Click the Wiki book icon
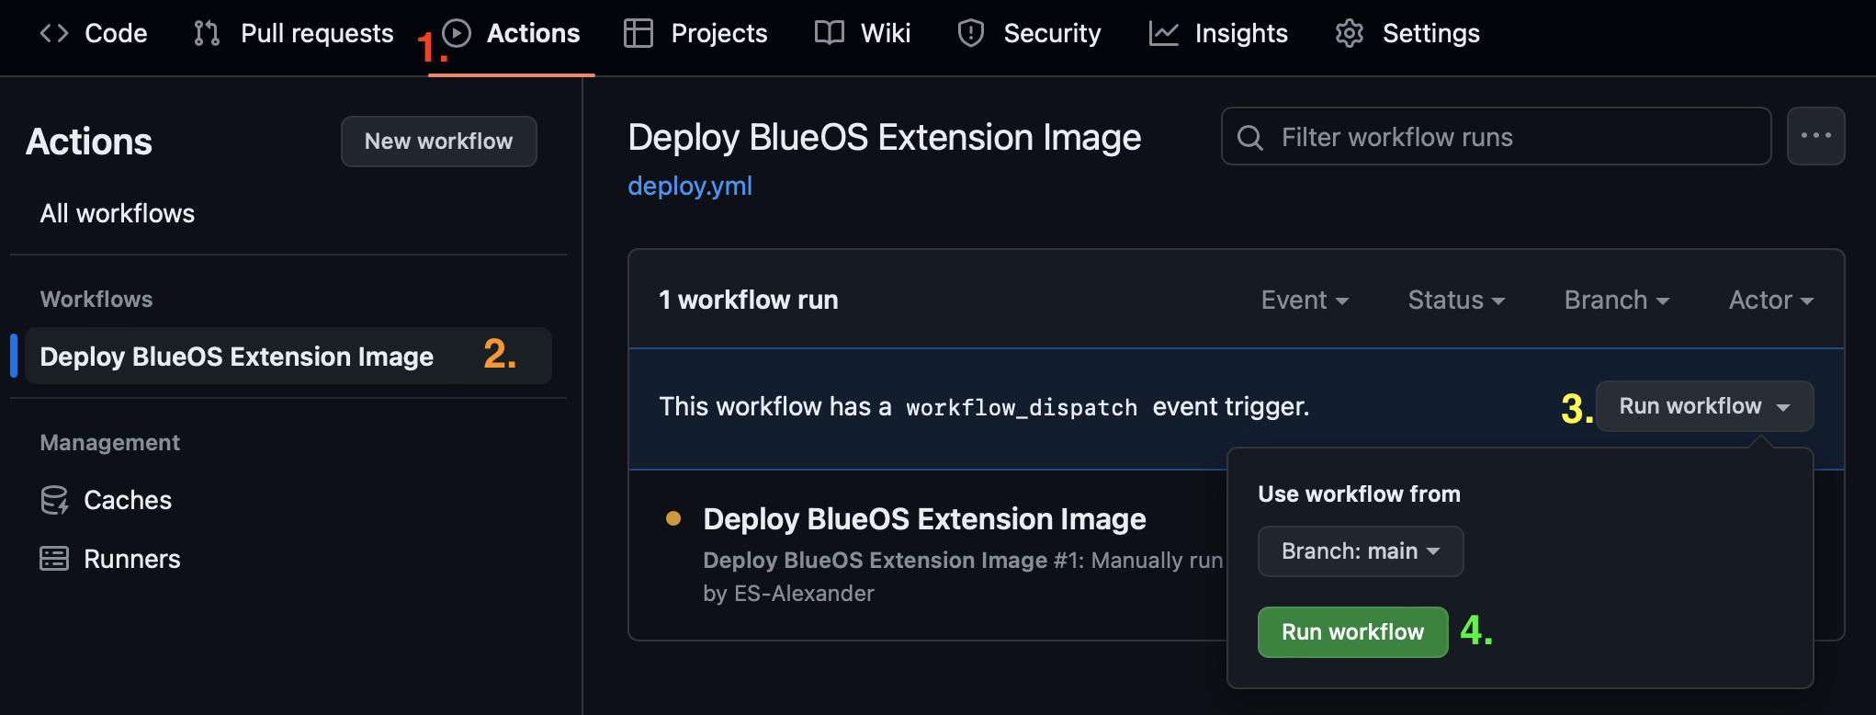 click(x=830, y=33)
